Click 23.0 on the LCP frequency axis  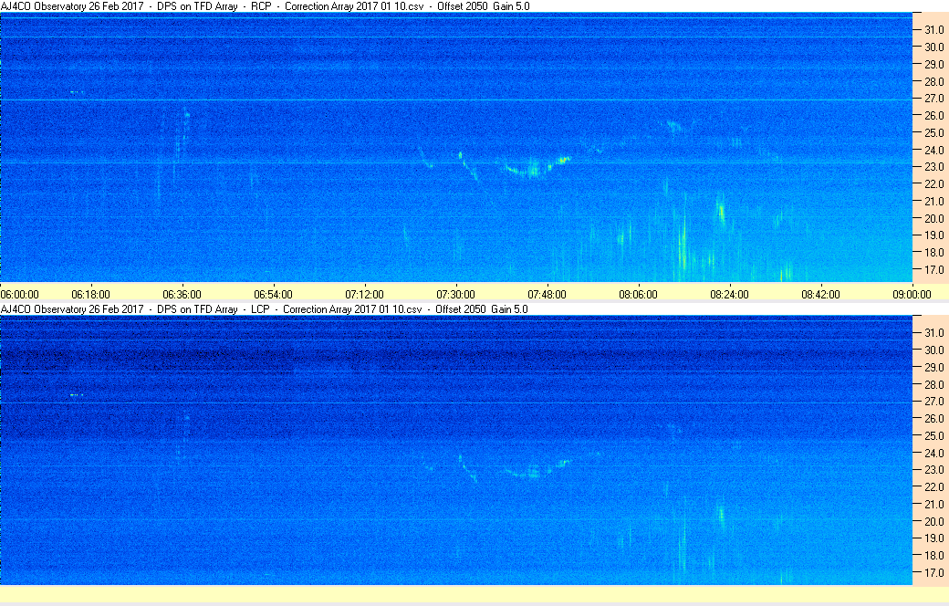tap(933, 470)
